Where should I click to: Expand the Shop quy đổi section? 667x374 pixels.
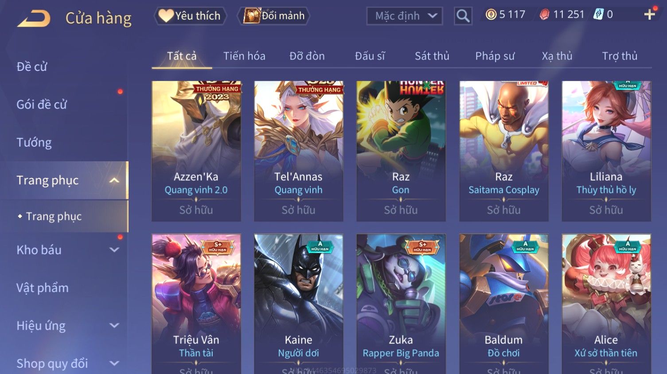pyautogui.click(x=114, y=363)
